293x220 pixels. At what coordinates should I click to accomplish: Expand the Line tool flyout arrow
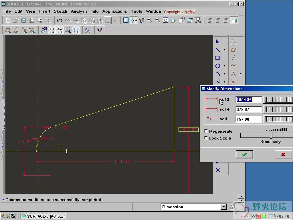225,50
